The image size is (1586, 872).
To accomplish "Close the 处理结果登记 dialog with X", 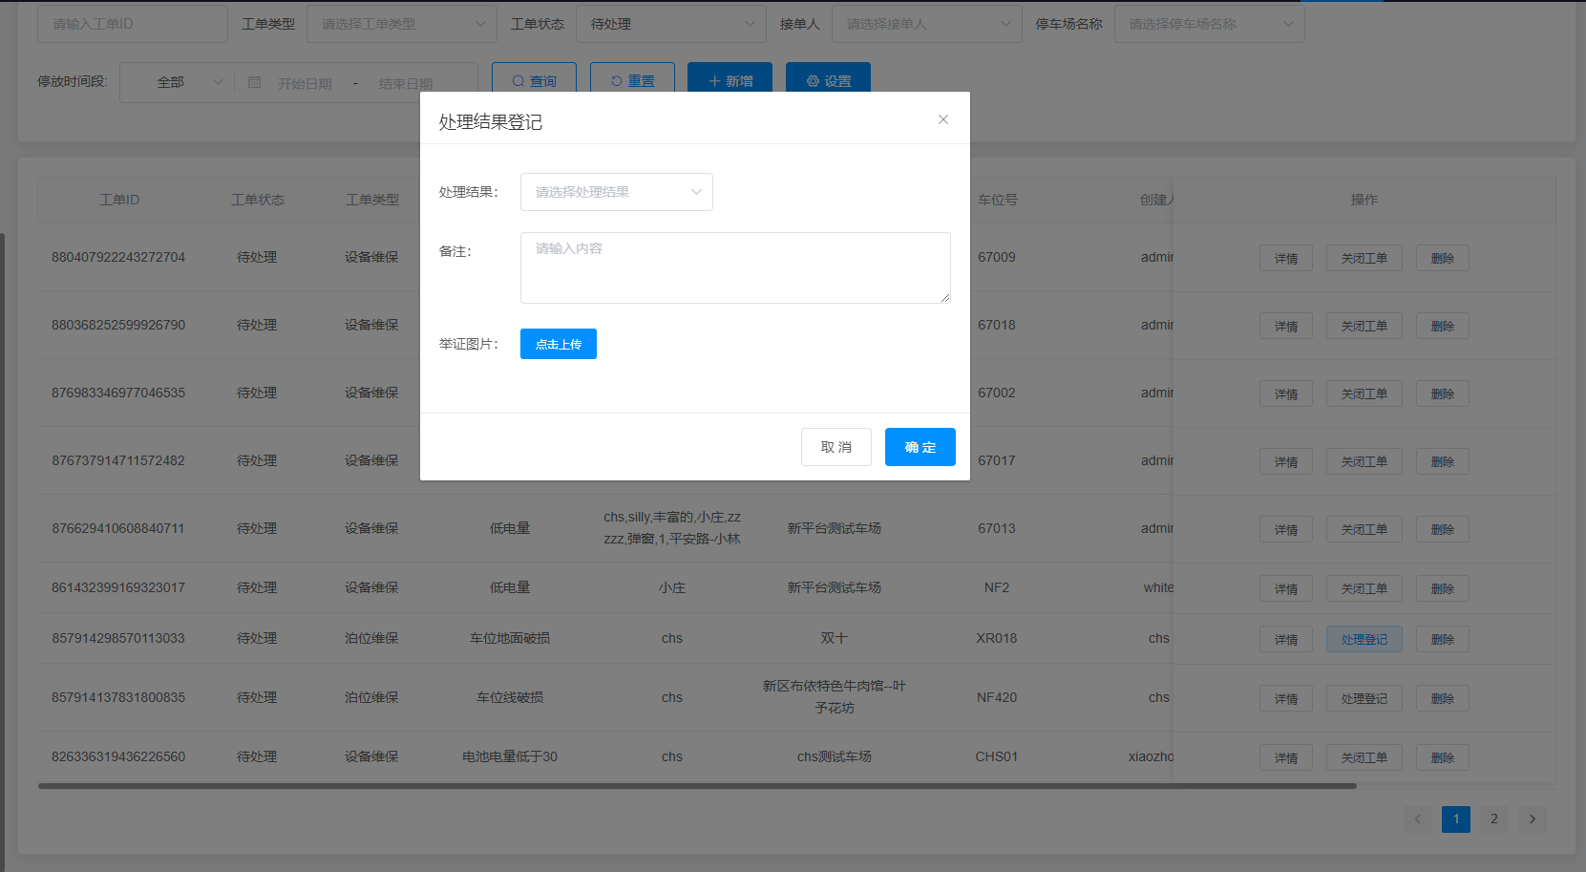I will pos(942,119).
